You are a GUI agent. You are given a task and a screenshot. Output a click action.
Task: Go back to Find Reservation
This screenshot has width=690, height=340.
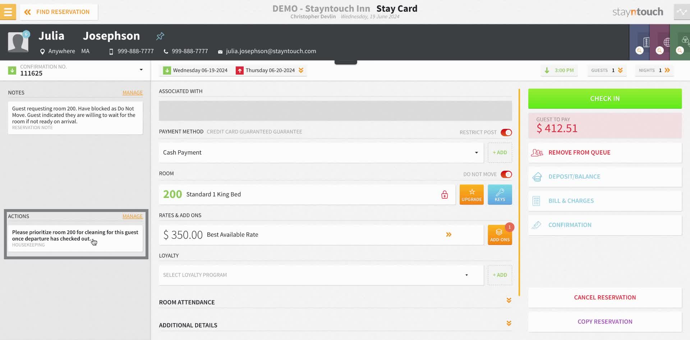(x=59, y=12)
